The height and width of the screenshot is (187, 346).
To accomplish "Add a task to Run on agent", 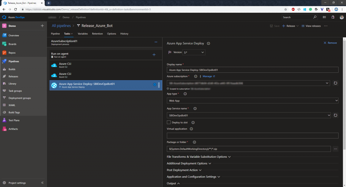I will (154, 55).
